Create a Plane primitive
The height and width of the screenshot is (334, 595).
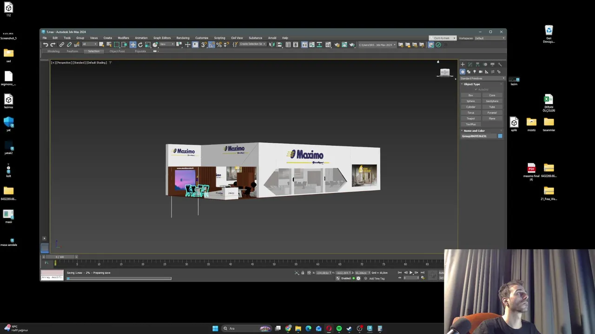(x=492, y=118)
